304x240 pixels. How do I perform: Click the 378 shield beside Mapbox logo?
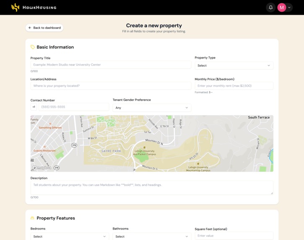point(57,168)
